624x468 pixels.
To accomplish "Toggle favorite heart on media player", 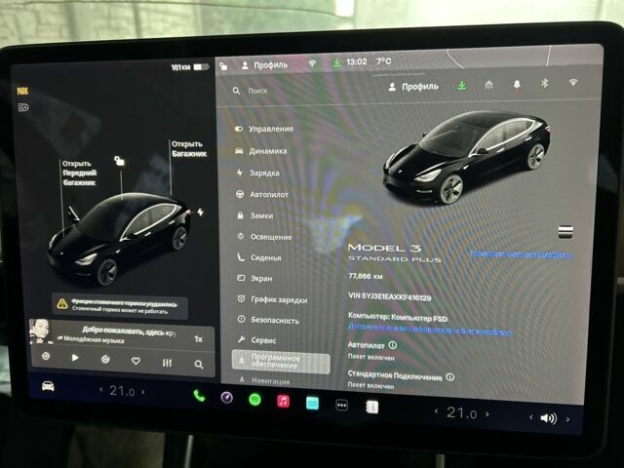I will coord(136,361).
